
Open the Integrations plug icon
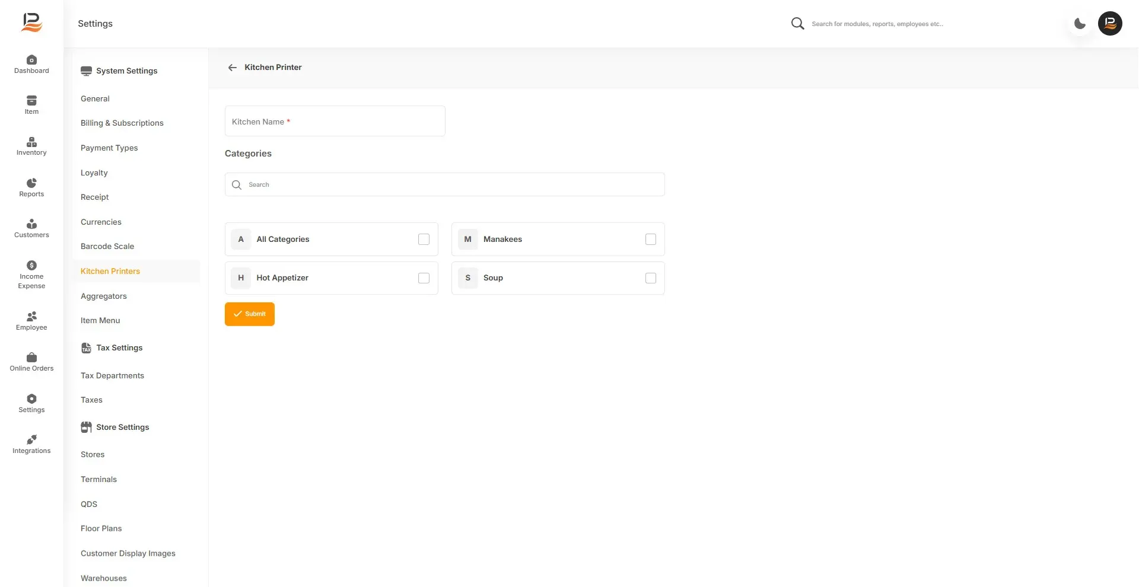31,439
